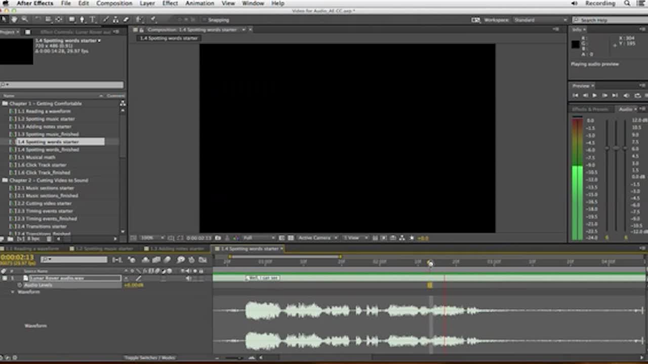648x364 pixels.
Task: Collapse the Waveform property twirl-down
Action: [13, 292]
